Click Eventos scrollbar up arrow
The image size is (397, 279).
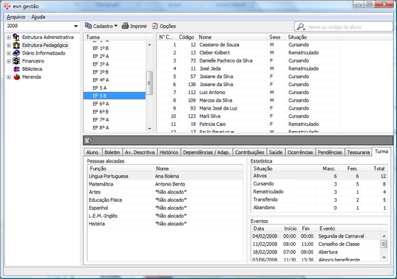click(x=384, y=236)
